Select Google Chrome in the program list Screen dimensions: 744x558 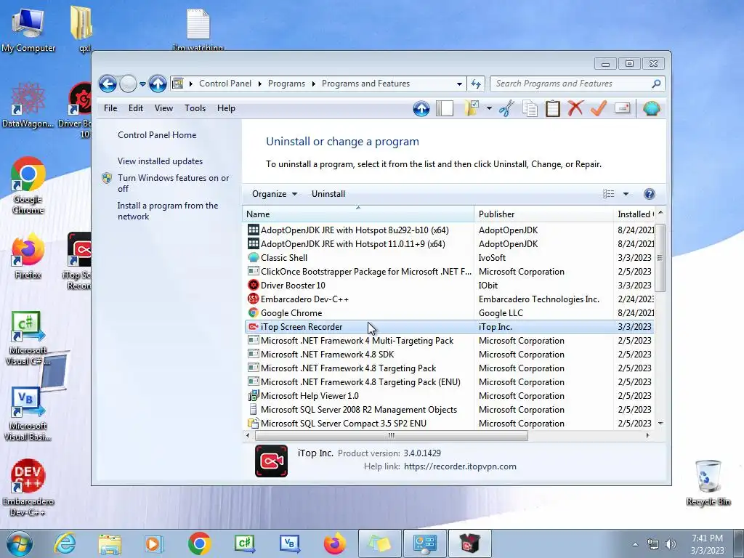pos(449,312)
